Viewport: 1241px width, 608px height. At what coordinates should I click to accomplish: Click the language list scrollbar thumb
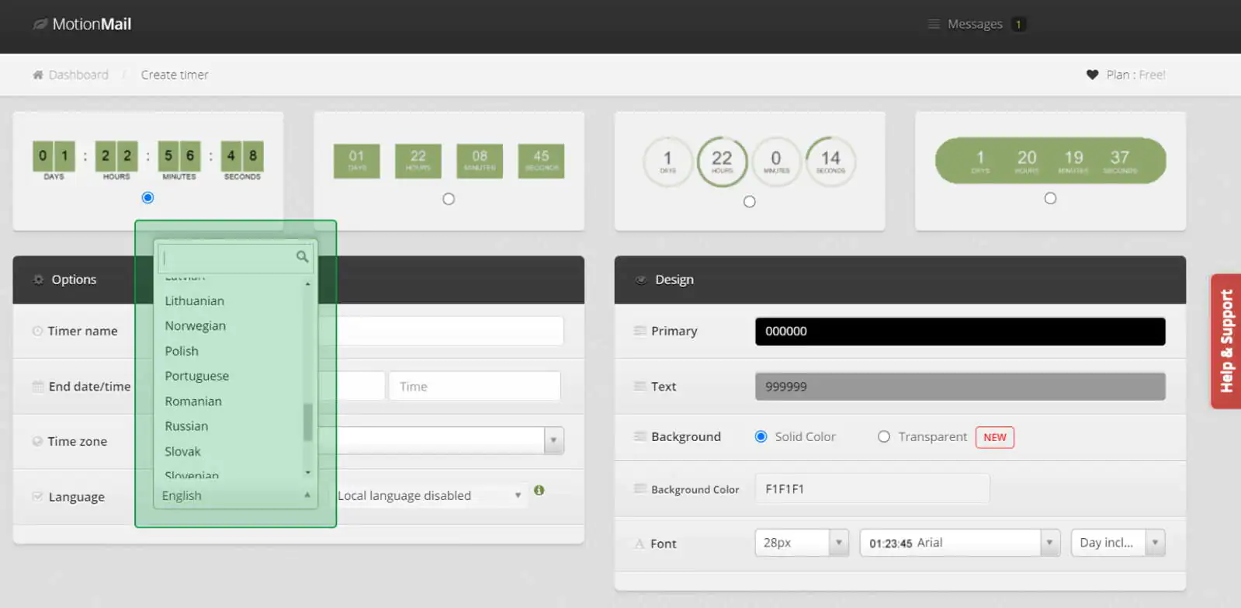click(x=307, y=422)
